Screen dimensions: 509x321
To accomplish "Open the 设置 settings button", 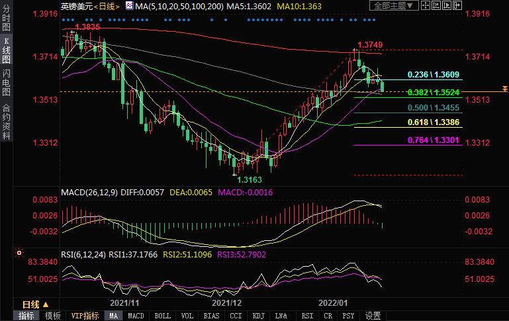I will click(x=373, y=316).
